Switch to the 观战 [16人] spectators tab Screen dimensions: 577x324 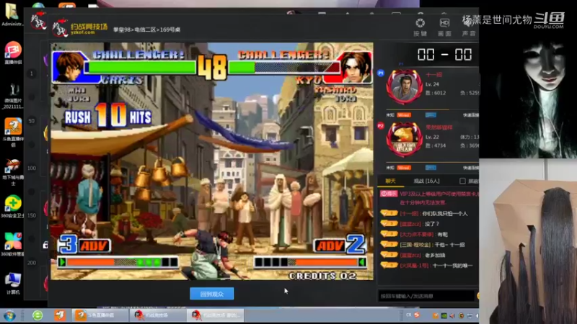tap(426, 181)
